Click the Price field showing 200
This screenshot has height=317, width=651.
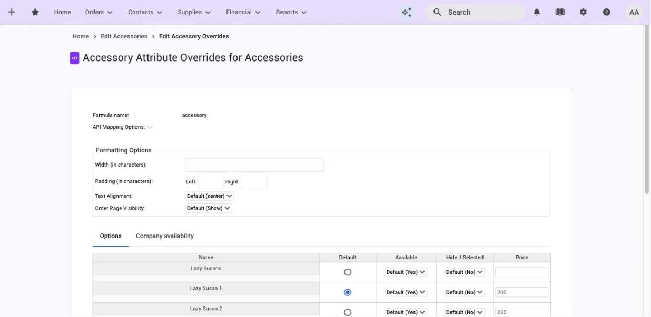pos(521,292)
